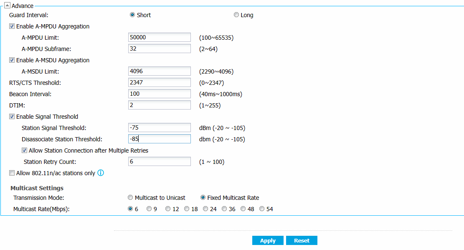The image size is (464, 250).
Task: Pick the 24 Mbps multicast rate
Action: pyautogui.click(x=205, y=209)
